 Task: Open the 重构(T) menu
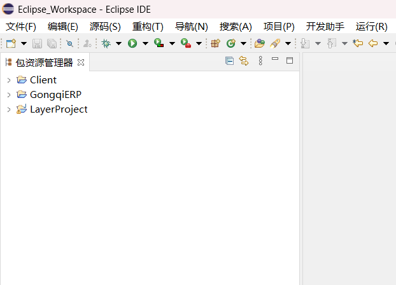pyautogui.click(x=148, y=27)
